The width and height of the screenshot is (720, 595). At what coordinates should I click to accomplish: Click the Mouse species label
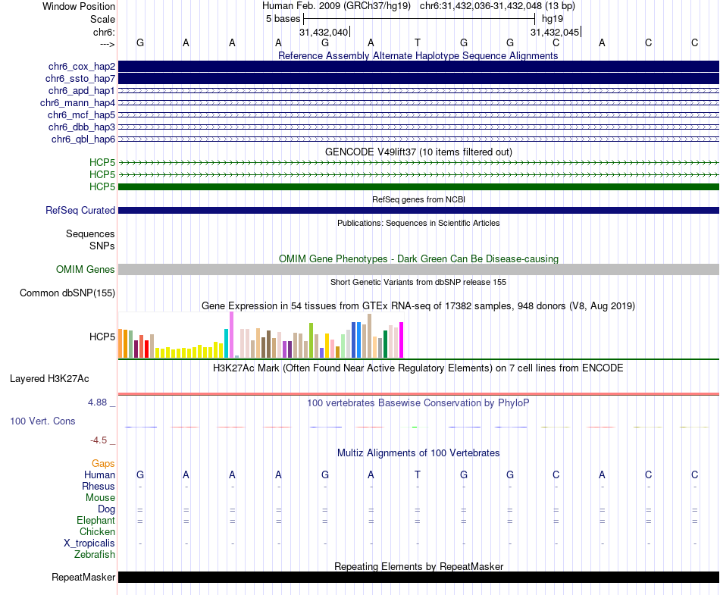click(x=100, y=498)
